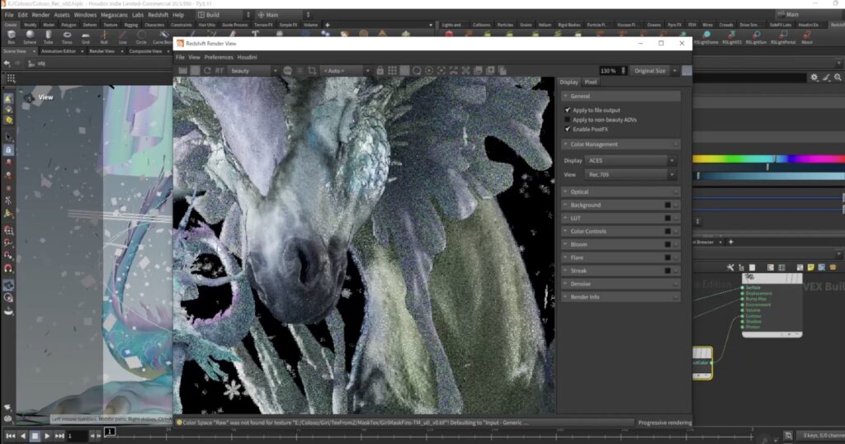Open the View Rec.709 dropdown
This screenshot has height=444, width=845.
(631, 175)
